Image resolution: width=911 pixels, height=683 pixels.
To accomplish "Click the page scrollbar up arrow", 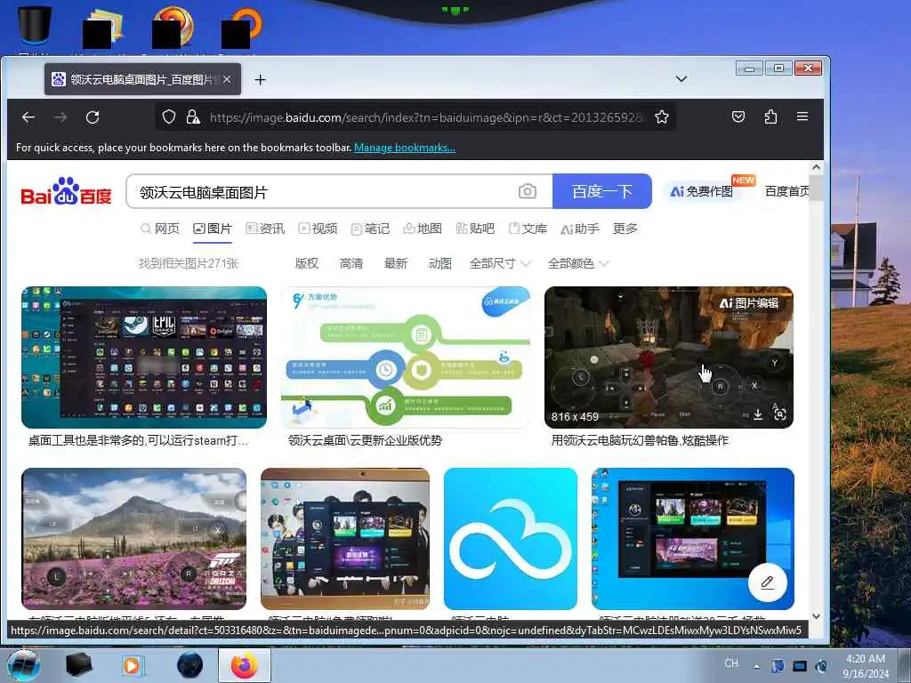I will tap(816, 167).
